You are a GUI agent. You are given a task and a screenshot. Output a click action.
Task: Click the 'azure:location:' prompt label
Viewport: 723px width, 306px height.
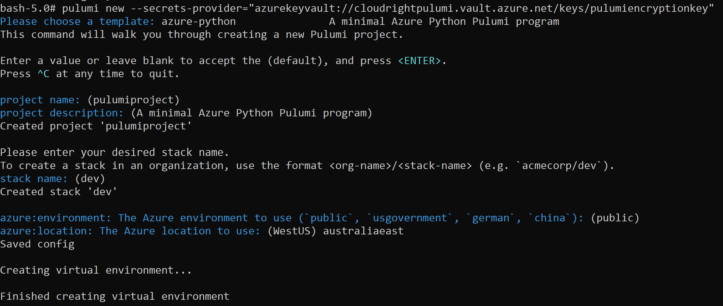[x=46, y=231]
